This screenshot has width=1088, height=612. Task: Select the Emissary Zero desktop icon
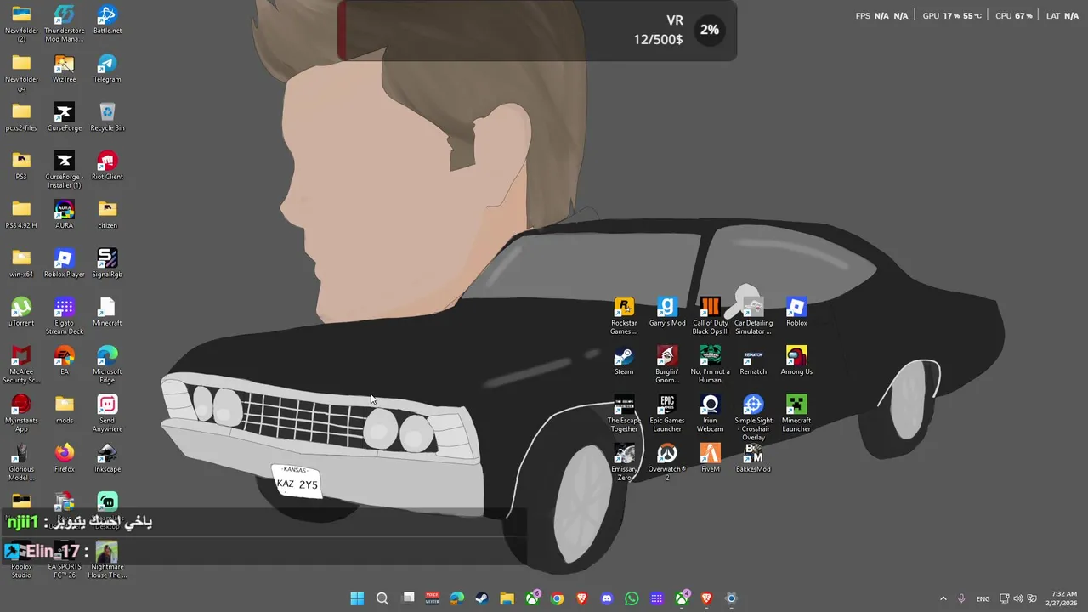[624, 462]
